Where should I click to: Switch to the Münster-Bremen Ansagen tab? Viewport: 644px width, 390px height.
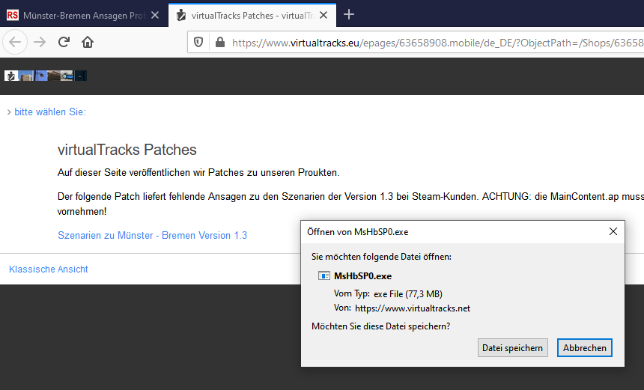click(75, 15)
